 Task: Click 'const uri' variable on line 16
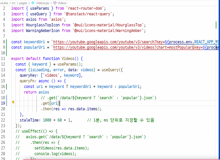point(33,87)
